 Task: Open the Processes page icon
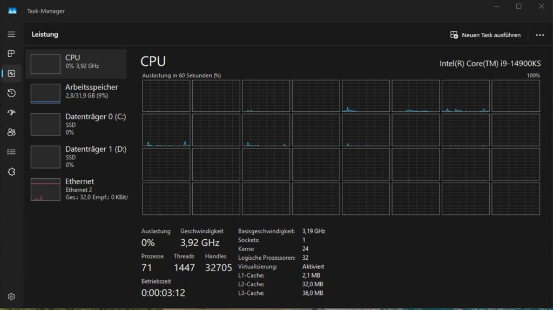pos(11,53)
